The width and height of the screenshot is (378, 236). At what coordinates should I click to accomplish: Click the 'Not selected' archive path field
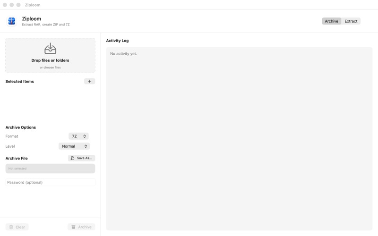pyautogui.click(x=50, y=169)
